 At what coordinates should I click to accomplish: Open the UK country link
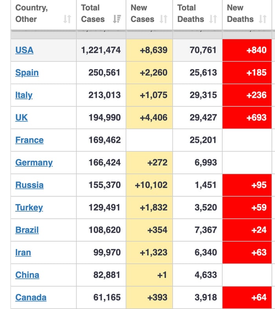point(22,117)
